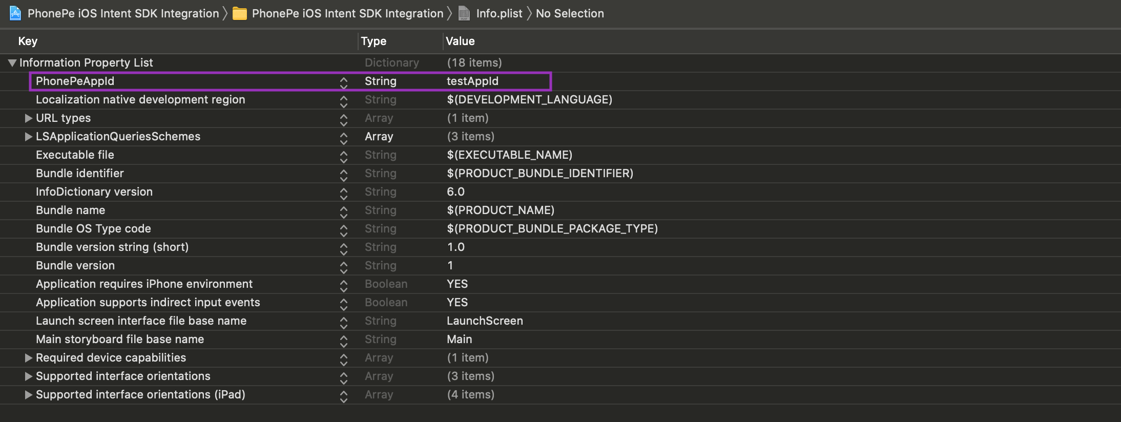Open key stepper for PhonePeAppId row
The width and height of the screenshot is (1121, 422).
pos(343,82)
